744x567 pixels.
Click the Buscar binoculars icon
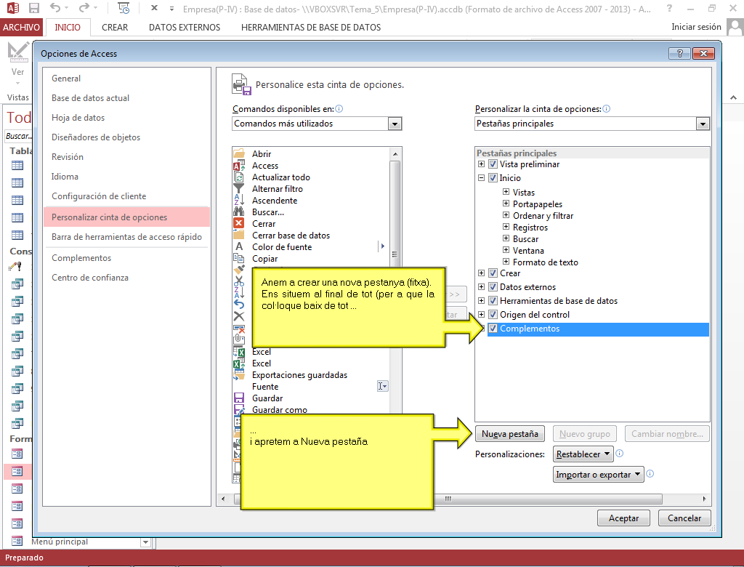pos(239,212)
